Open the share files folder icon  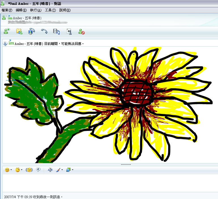tap(19, 31)
